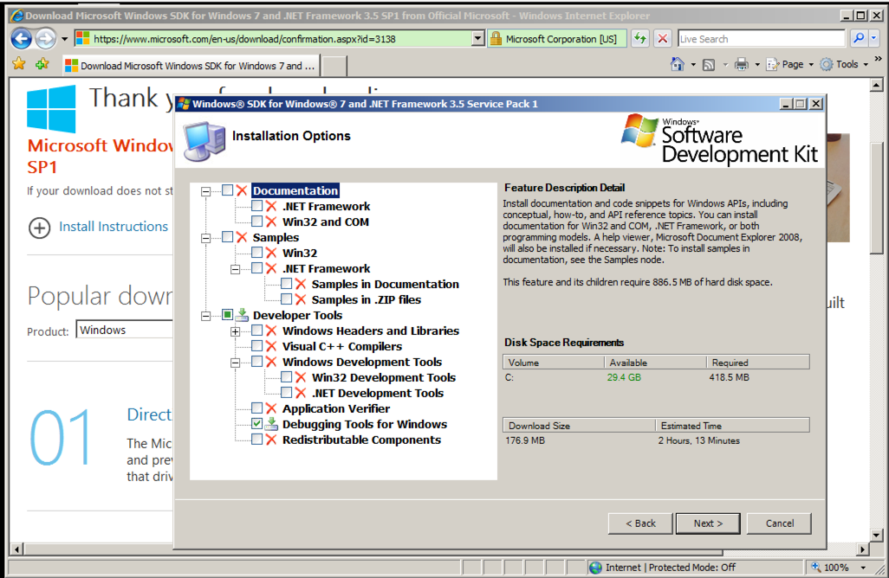889x578 pixels.
Task: Click the red X icon beside Samples
Action: pos(242,237)
